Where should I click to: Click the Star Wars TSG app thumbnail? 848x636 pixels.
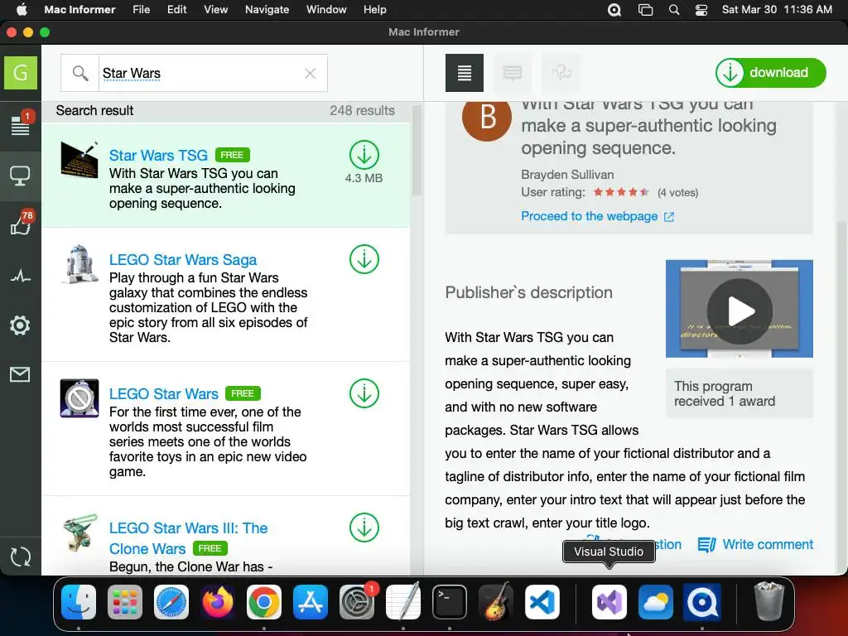coord(79,160)
